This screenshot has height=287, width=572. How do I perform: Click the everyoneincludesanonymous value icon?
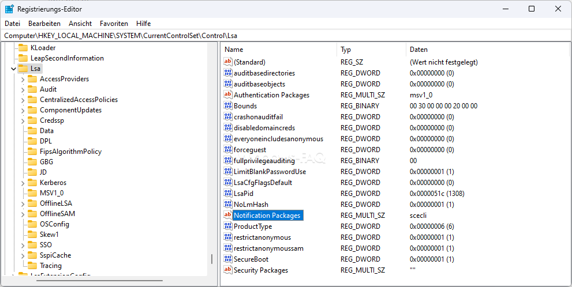228,138
